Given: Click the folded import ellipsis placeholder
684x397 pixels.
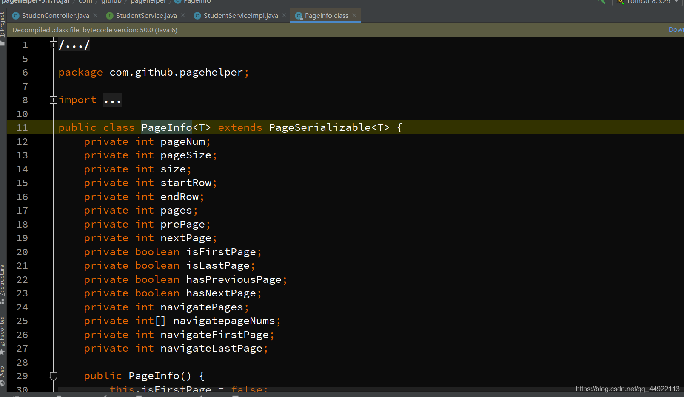Looking at the screenshot, I should [x=112, y=100].
